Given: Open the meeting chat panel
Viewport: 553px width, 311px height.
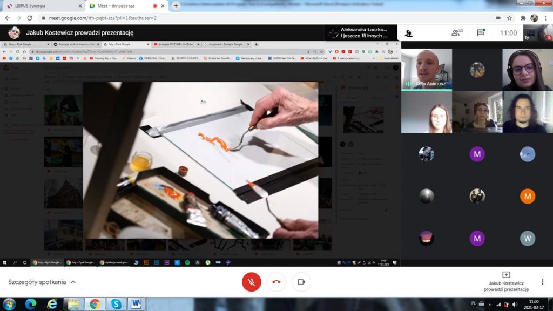Looking at the screenshot, I should tap(481, 33).
